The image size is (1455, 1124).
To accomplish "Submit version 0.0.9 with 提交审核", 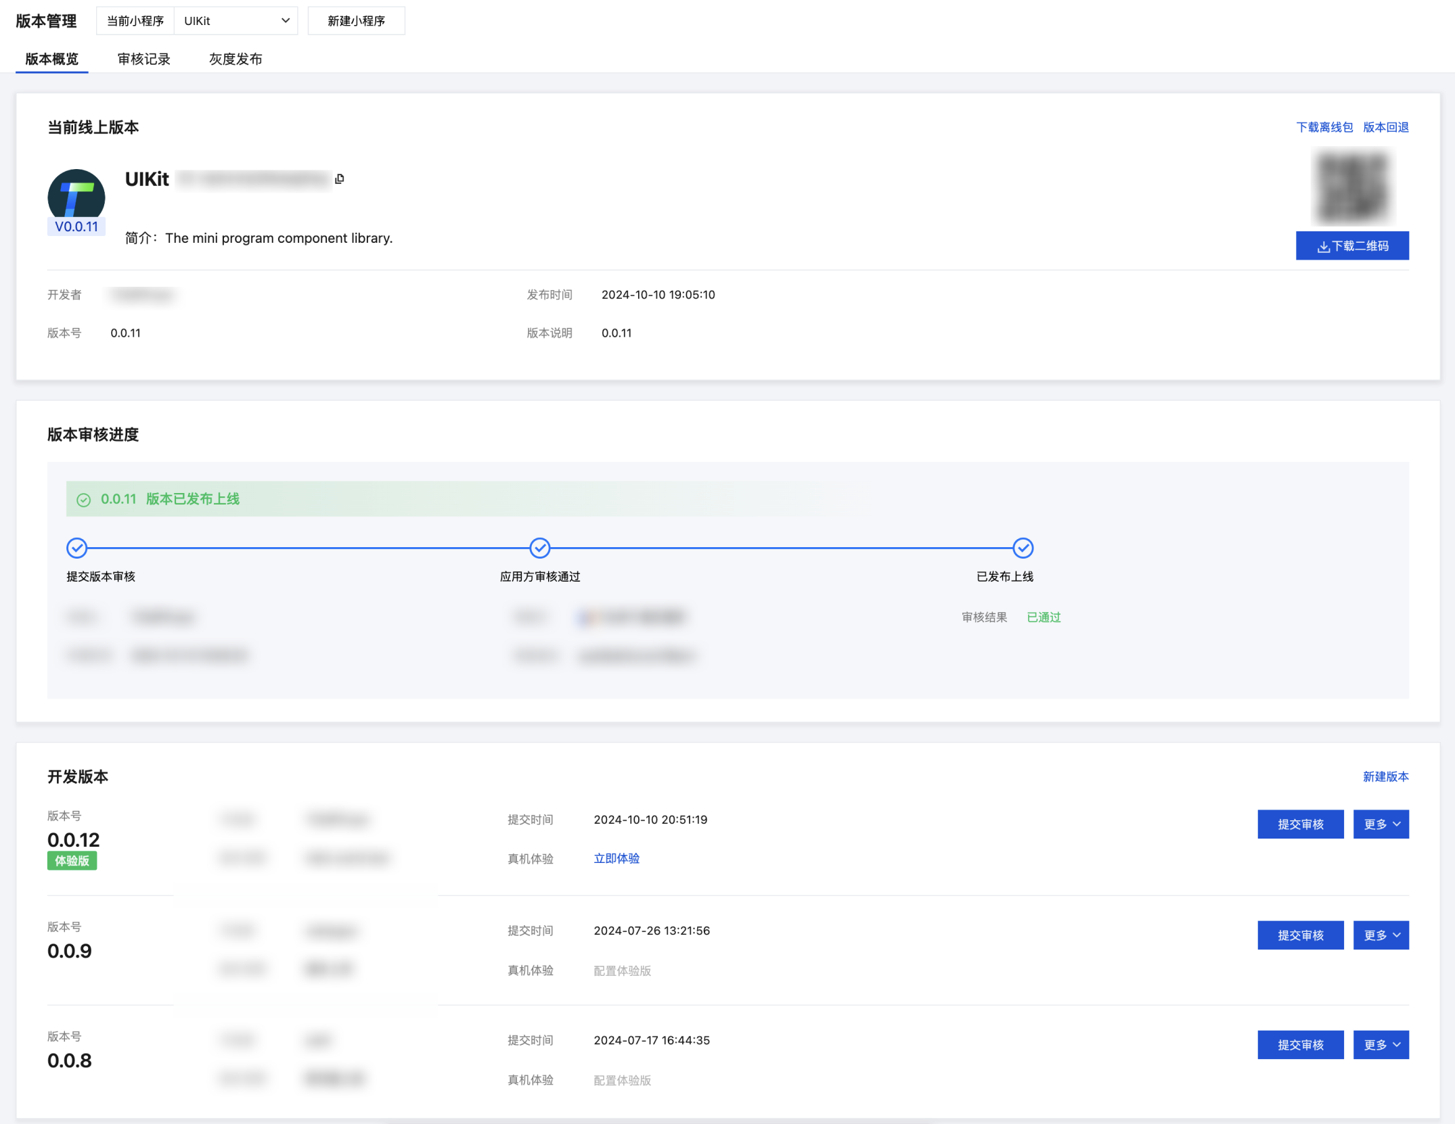I will pyautogui.click(x=1300, y=935).
